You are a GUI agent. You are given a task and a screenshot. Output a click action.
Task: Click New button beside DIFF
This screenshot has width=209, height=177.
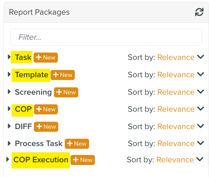point(46,127)
